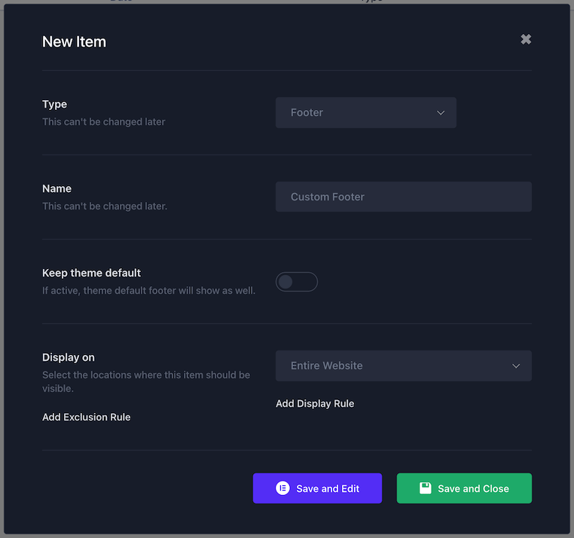Screen dimensions: 574x538
Task: Click the Type field label
Action: (x=54, y=105)
